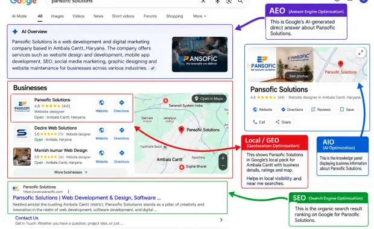
Task: Expand the knowledge panel photos with arrows icon
Action: coord(361,52)
